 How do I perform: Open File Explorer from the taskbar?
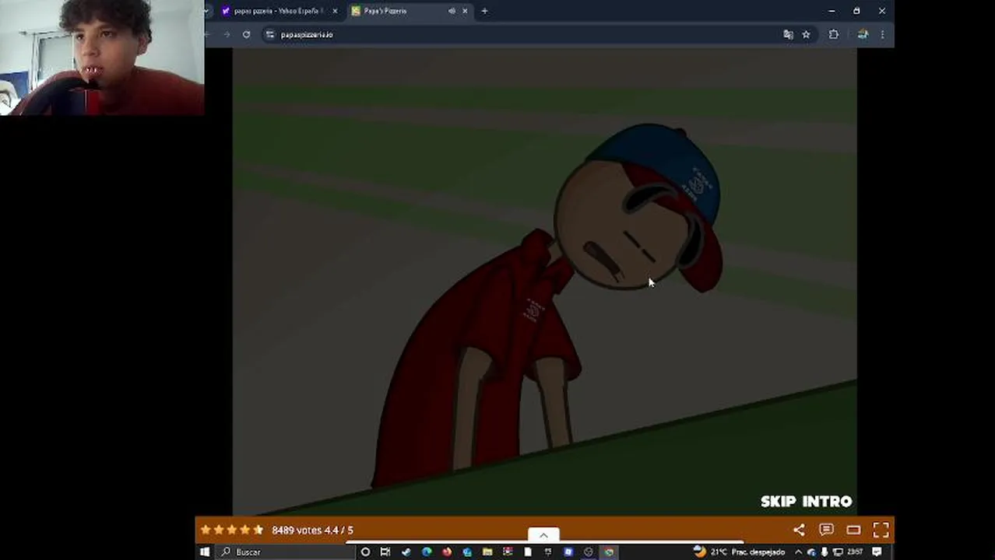[487, 551]
